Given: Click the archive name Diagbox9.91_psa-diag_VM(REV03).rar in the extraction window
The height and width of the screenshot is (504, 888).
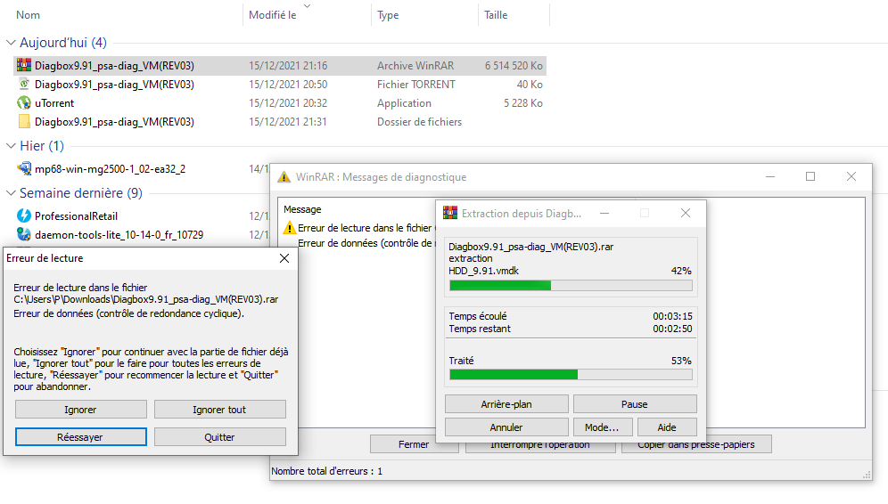Looking at the screenshot, I should click(531, 247).
